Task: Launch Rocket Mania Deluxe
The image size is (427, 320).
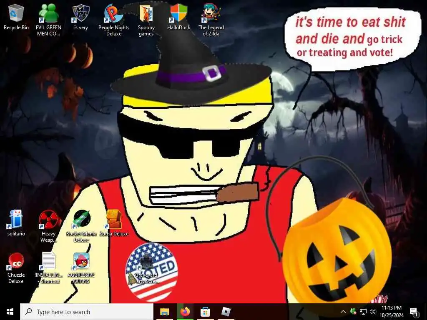Action: click(81, 226)
